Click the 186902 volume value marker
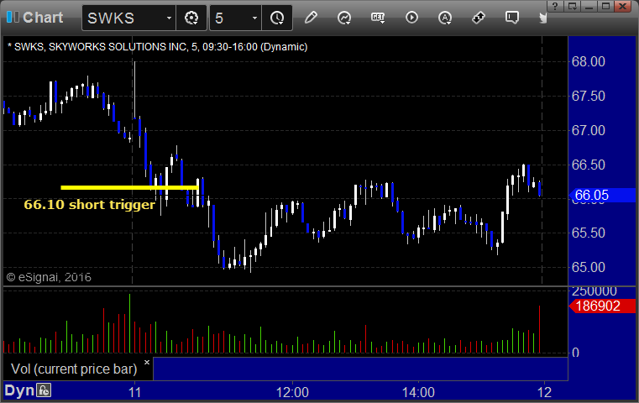This screenshot has width=639, height=403. click(602, 306)
